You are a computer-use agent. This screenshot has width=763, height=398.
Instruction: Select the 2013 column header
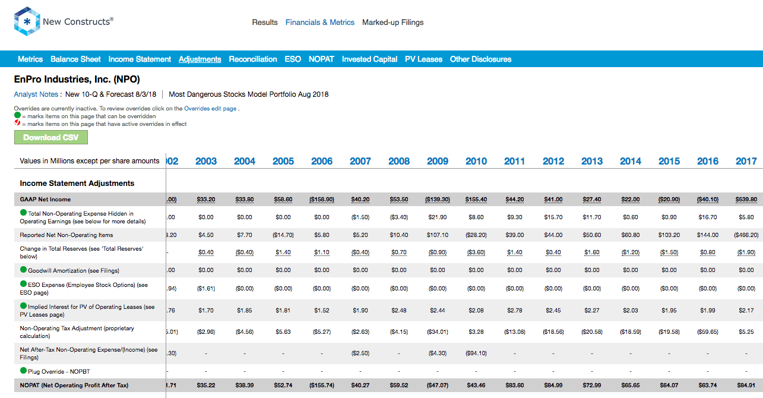click(x=592, y=162)
